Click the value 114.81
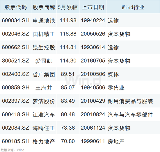The width and height of the screenshot is (160, 152). click(x=68, y=47)
